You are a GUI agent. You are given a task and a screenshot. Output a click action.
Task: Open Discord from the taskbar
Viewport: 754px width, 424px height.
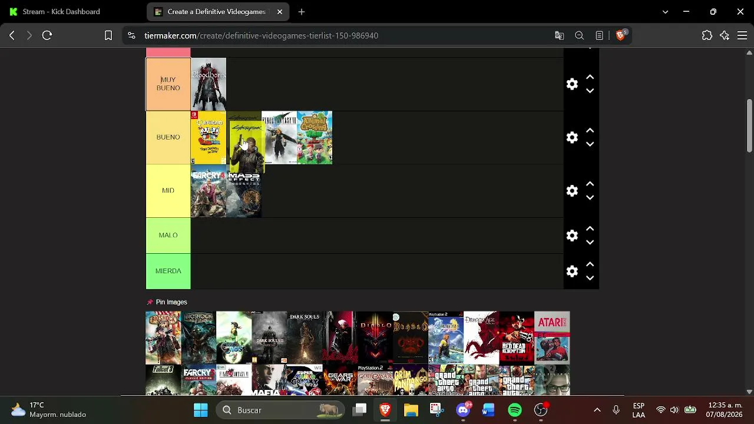(463, 410)
